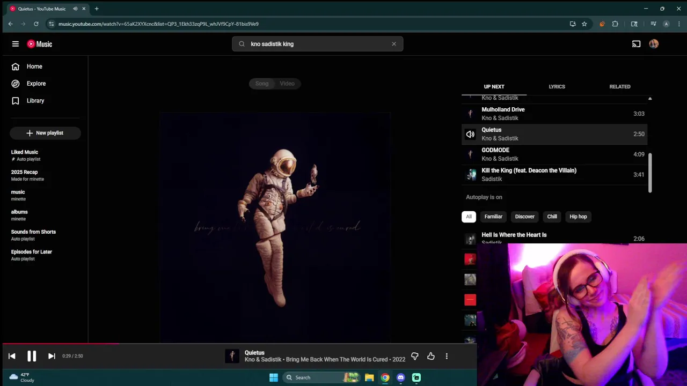Viewport: 687px width, 386px height.
Task: Open the site info icon in address bar
Action: (51, 24)
